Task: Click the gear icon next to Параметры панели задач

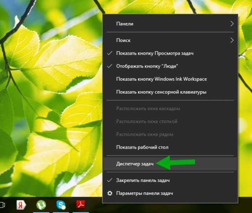Action: (110, 193)
